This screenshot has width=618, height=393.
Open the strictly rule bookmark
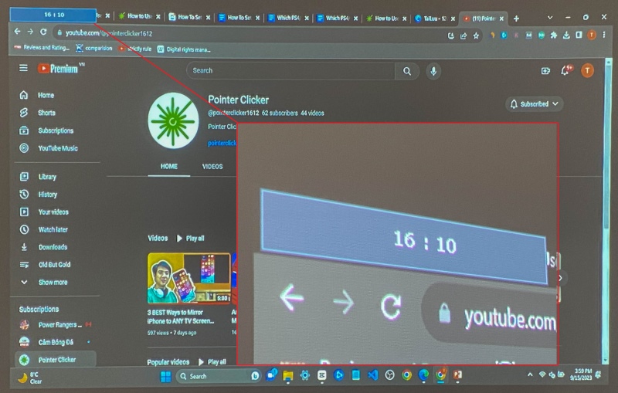[x=134, y=49]
